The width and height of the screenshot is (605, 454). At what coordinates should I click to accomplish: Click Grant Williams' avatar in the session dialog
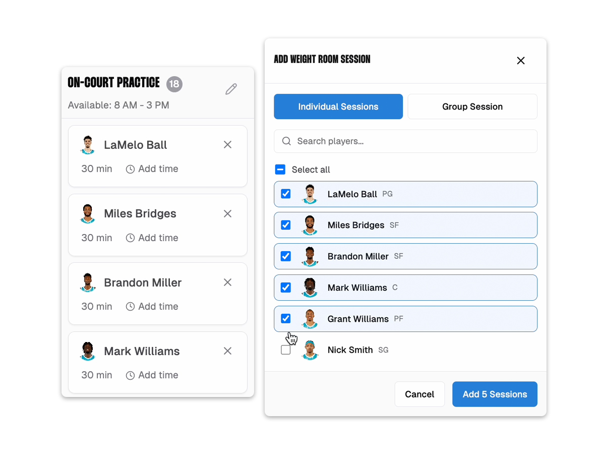coord(310,319)
